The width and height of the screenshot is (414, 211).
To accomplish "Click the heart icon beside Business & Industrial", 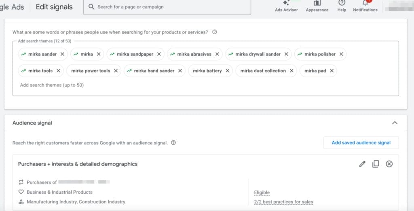I will (21, 192).
